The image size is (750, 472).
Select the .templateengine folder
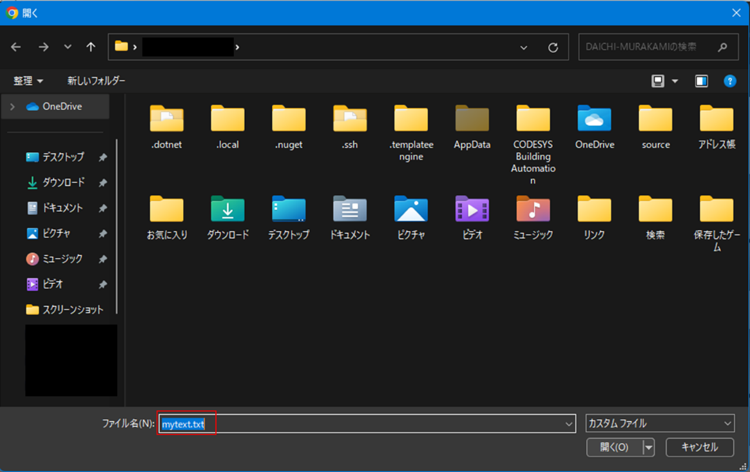click(411, 133)
